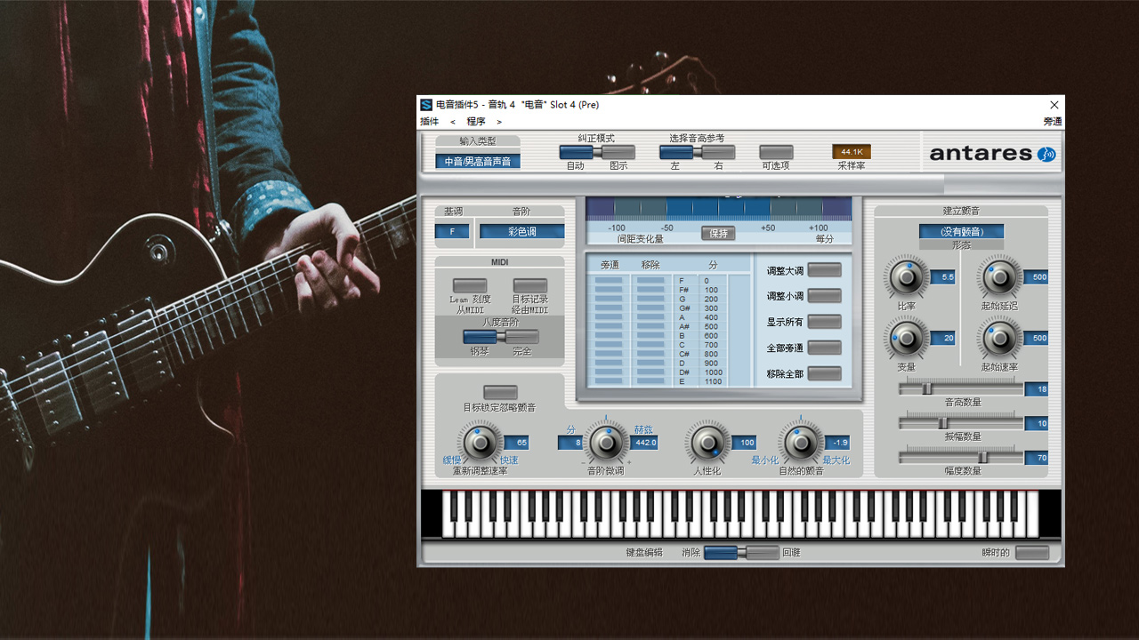This screenshot has height=640, width=1139.
Task: Toggle the 八度音阶 piano/full switch
Action: (500, 337)
